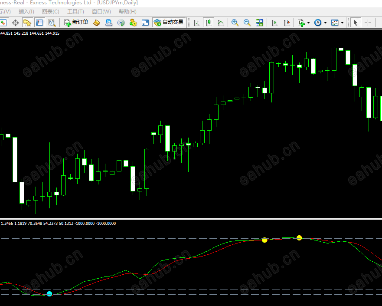Click the user with gear icon
Image resolution: width=382 pixels, height=306 pixels.
[133, 23]
